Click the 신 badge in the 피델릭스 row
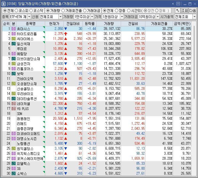This screenshot has width=198, height=178. 14,163
